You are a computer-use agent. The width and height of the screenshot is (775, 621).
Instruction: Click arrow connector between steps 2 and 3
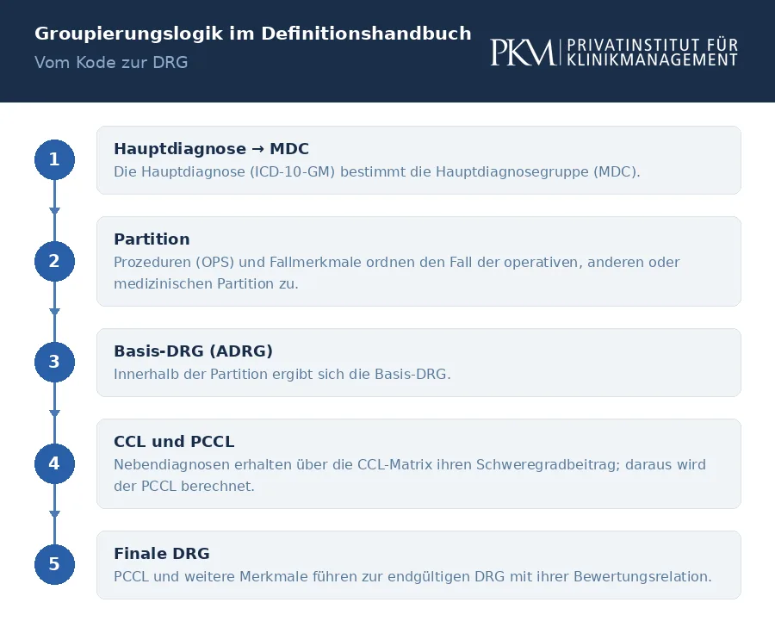54,312
